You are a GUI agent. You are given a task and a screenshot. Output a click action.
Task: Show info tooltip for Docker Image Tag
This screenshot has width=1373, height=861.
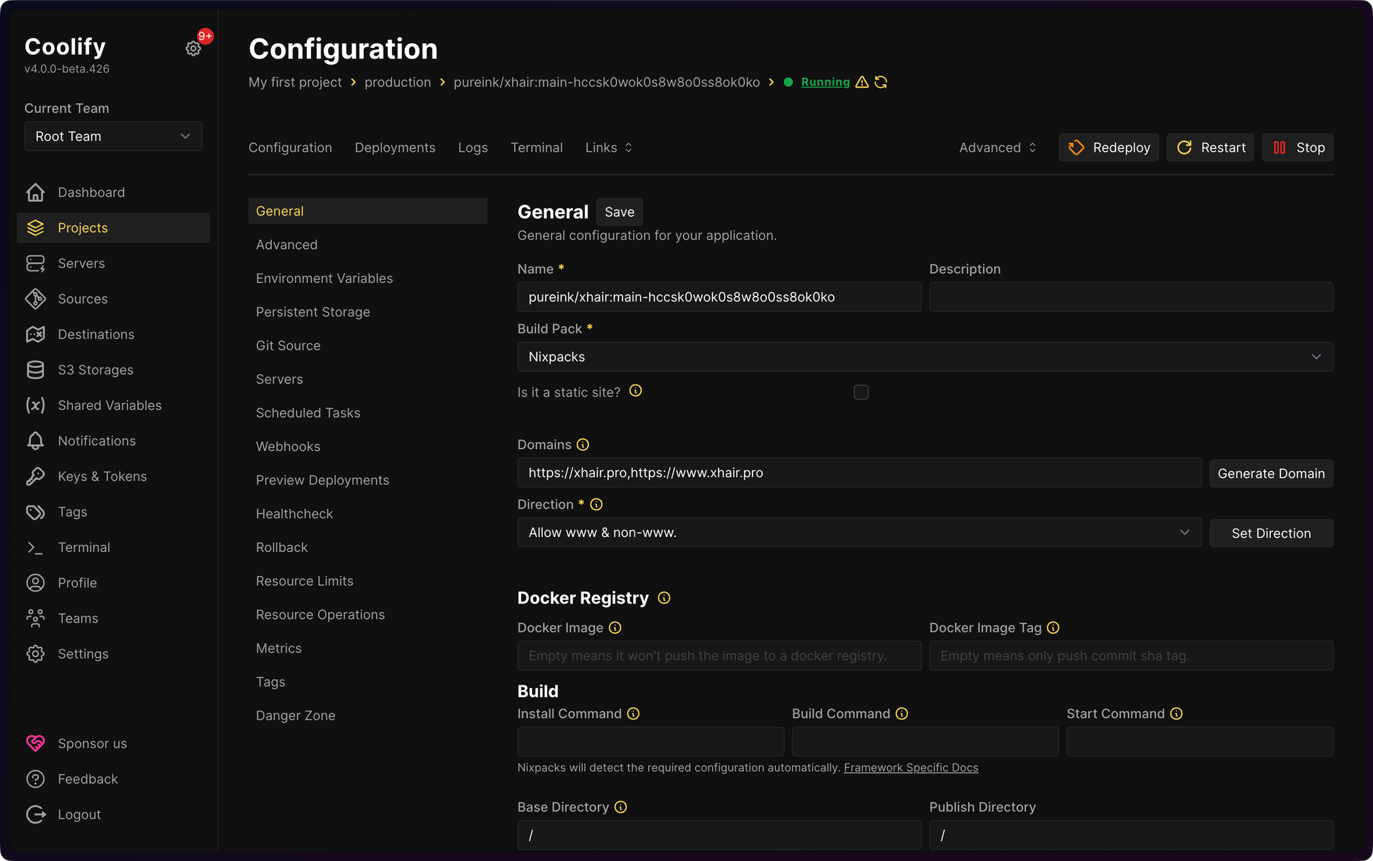1053,628
